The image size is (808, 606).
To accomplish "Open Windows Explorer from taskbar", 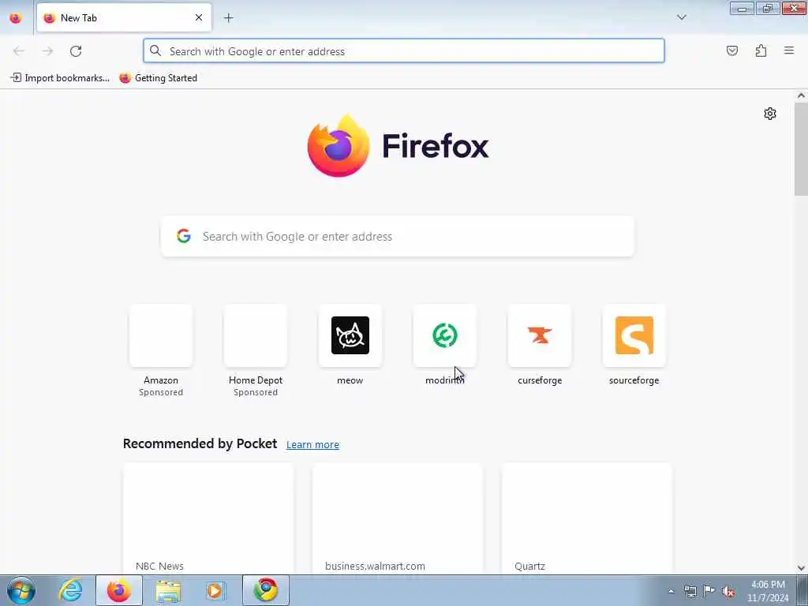I will 168,590.
